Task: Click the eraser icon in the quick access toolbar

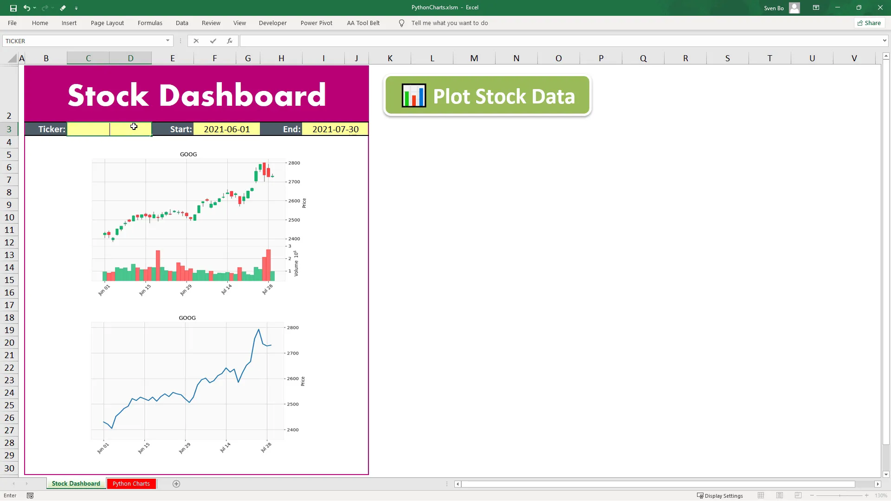Action: [x=63, y=8]
